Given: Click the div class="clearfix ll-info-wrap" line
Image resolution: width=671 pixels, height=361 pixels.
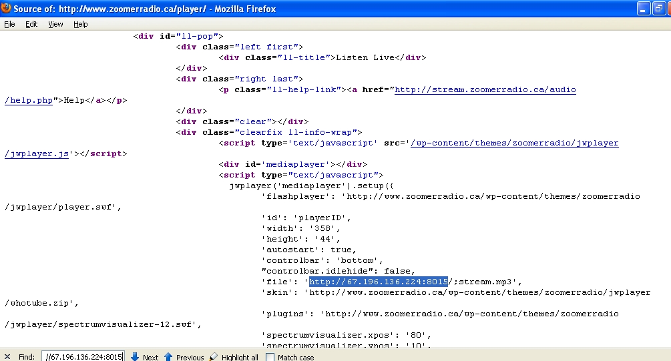Looking at the screenshot, I should coord(269,132).
